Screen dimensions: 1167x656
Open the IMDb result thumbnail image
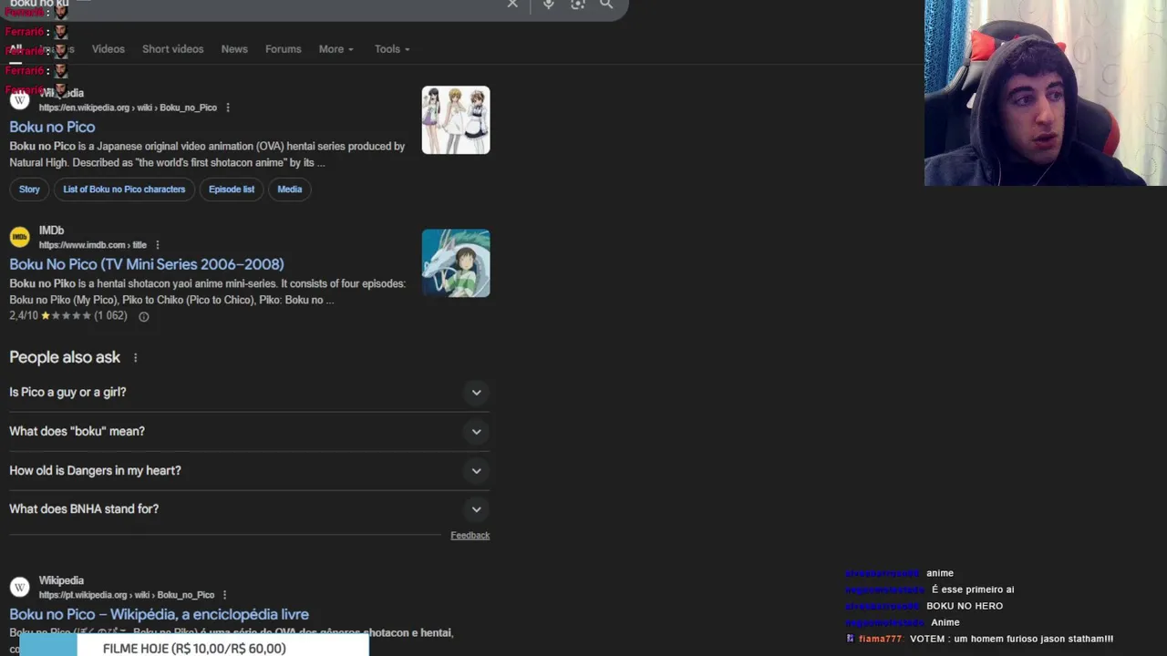pos(456,263)
